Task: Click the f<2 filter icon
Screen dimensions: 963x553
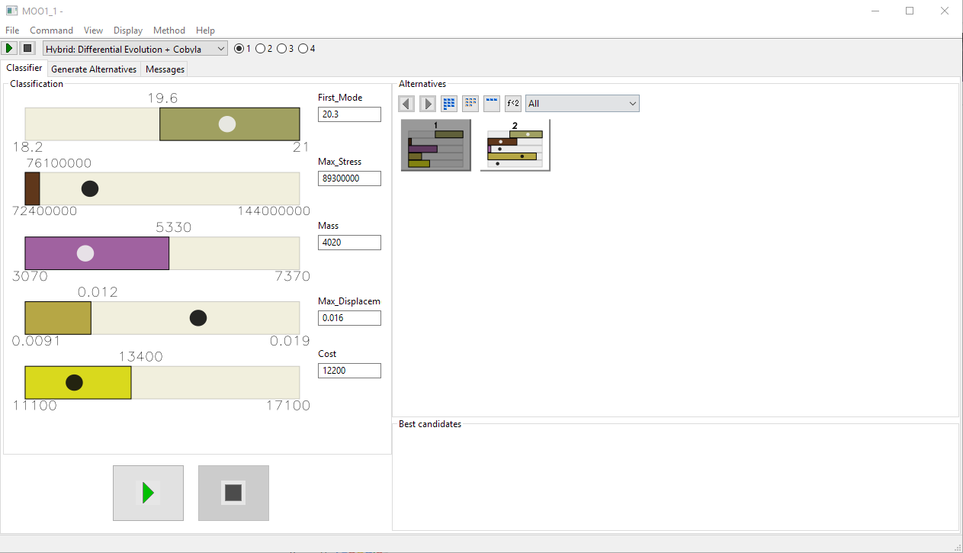Action: (513, 104)
